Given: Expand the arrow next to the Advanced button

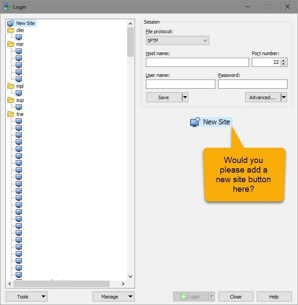Looking at the screenshot, I should (x=284, y=97).
